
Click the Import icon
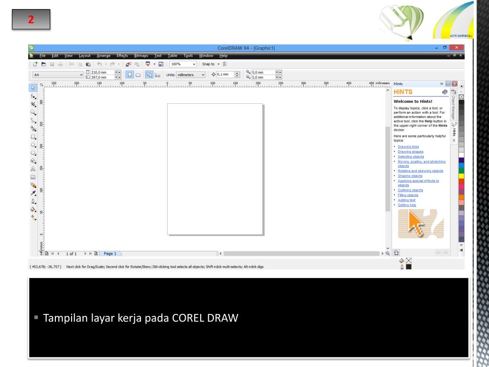click(128, 64)
